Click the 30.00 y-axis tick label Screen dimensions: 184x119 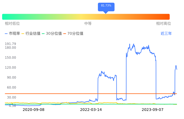(11, 97)
